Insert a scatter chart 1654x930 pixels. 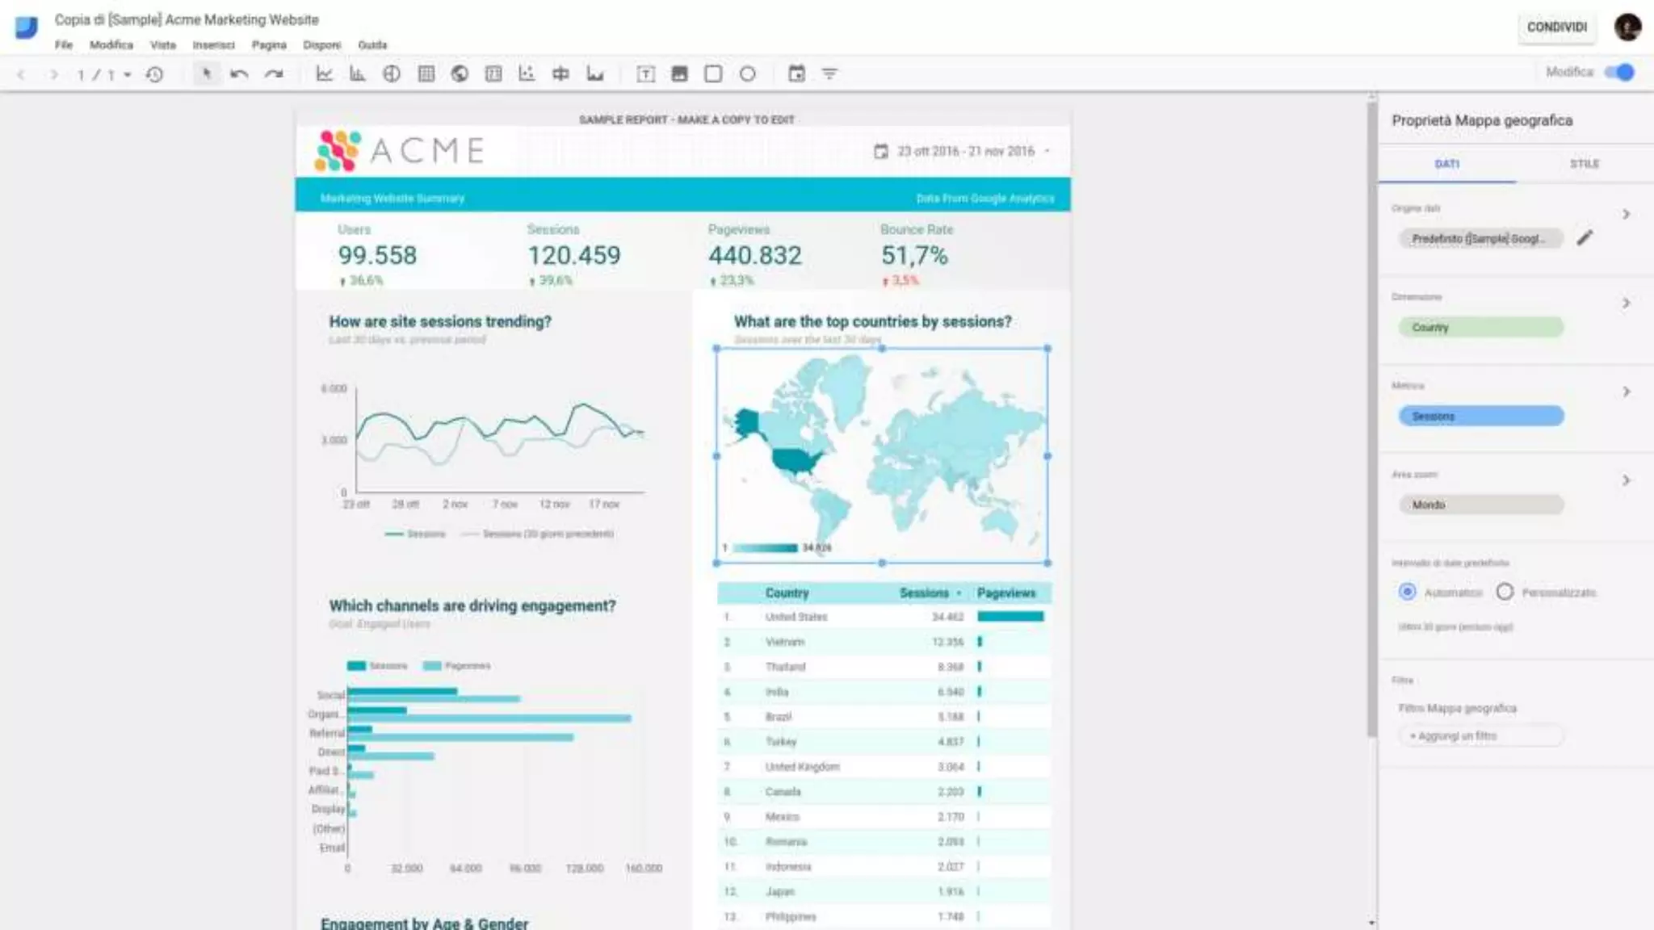527,73
